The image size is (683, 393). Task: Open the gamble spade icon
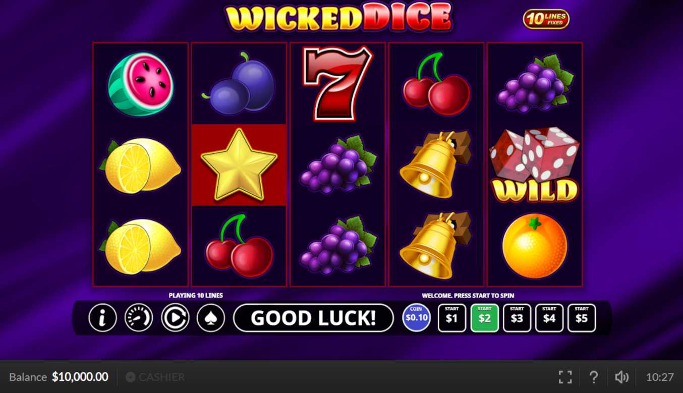pos(211,318)
